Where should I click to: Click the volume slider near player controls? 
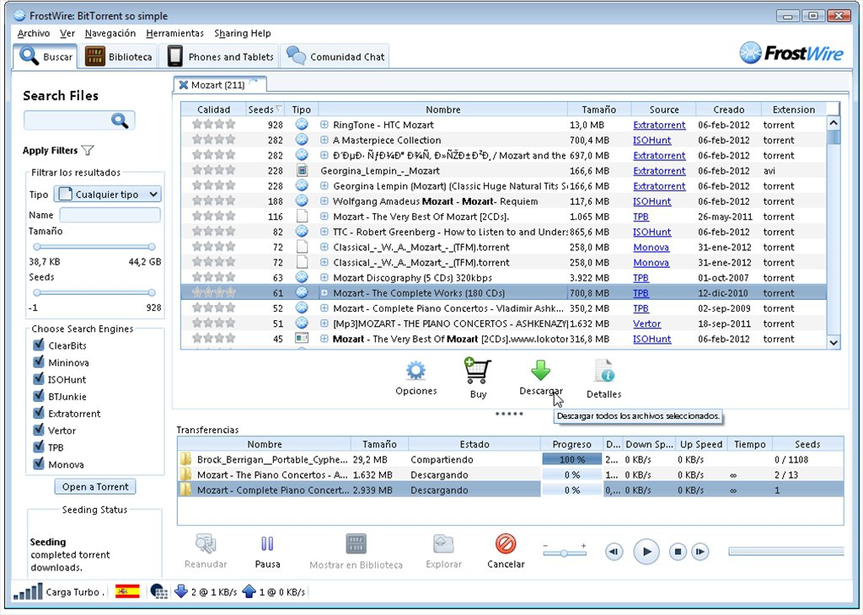coord(565,552)
